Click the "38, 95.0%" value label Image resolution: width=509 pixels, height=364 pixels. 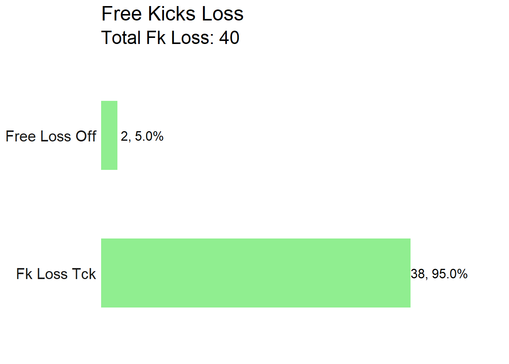pos(439,274)
